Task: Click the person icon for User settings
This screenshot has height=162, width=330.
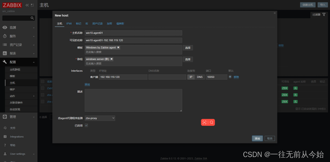Action: pyautogui.click(x=5, y=154)
